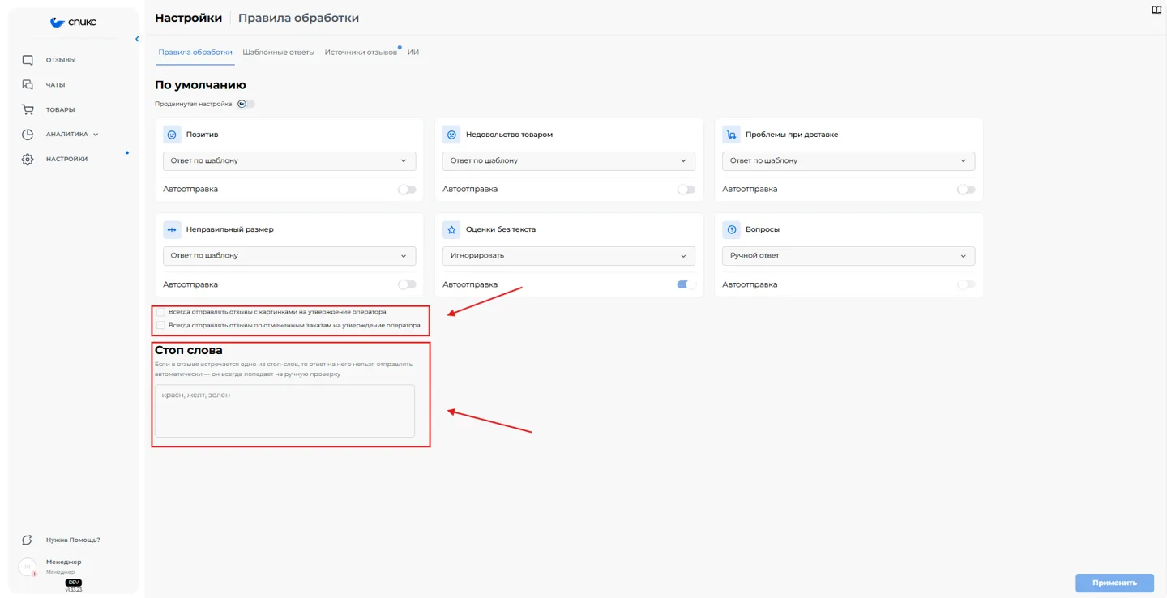This screenshot has width=1167, height=598.
Task: Open the Отзывы section icon
Action: click(x=28, y=60)
